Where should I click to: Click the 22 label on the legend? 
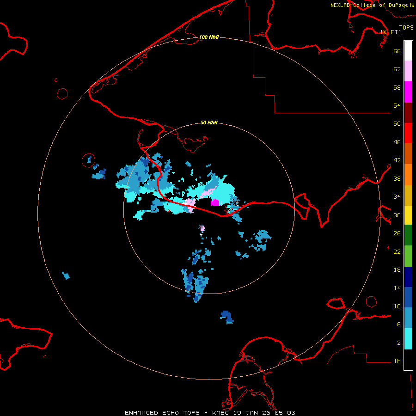[x=397, y=252]
